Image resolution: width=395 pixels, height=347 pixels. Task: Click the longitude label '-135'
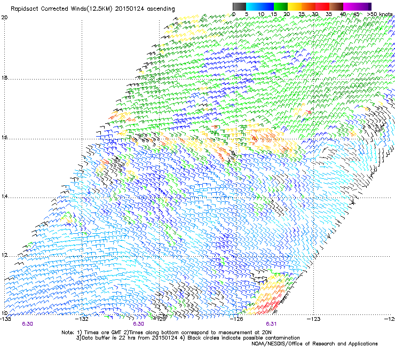pos(5,319)
